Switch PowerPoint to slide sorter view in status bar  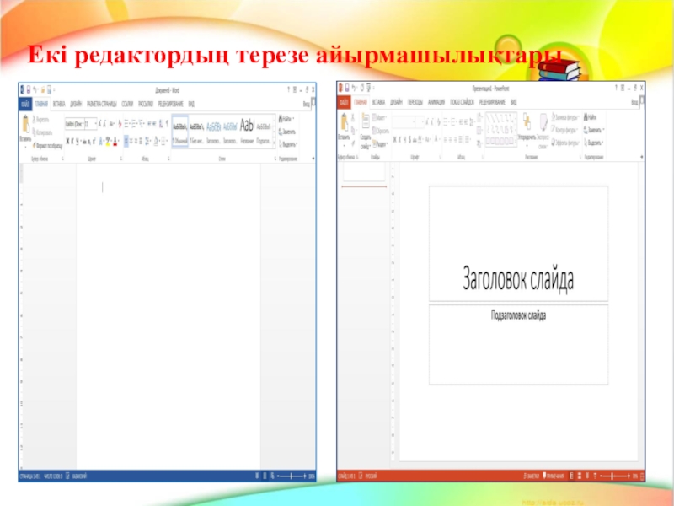pos(580,476)
